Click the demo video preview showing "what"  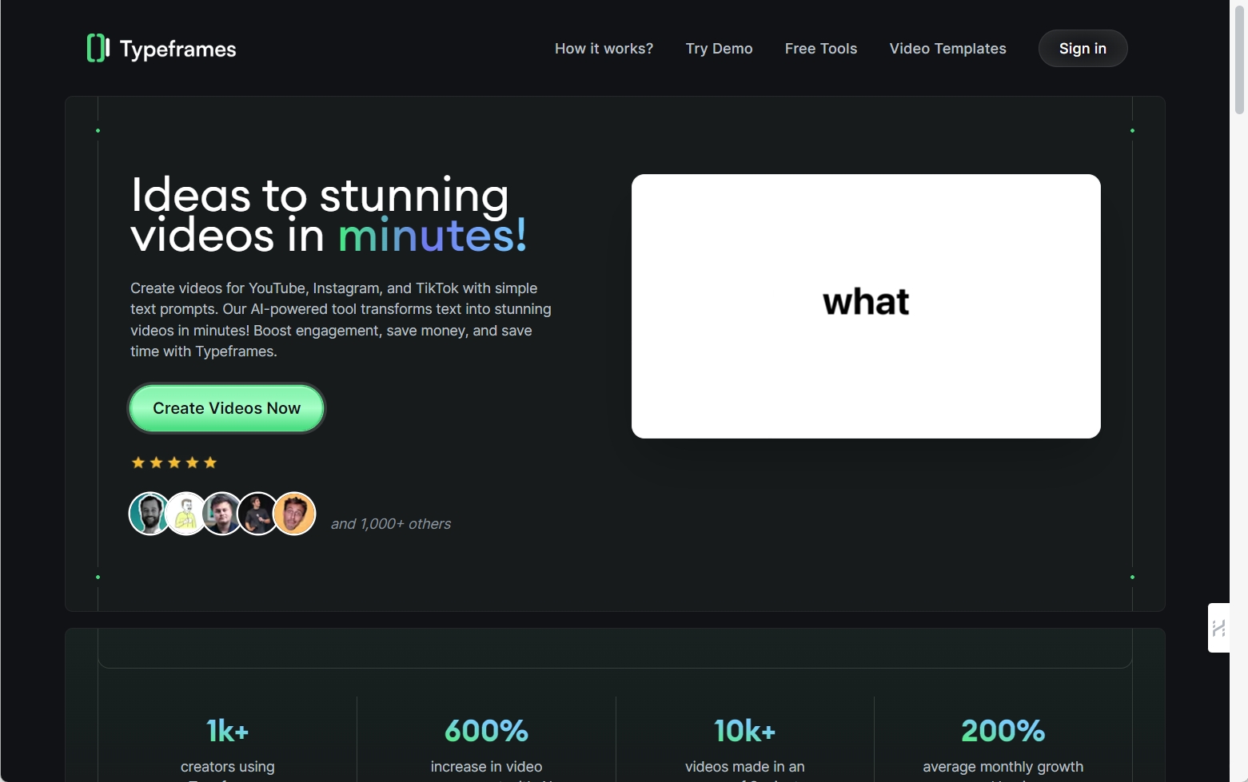click(866, 306)
